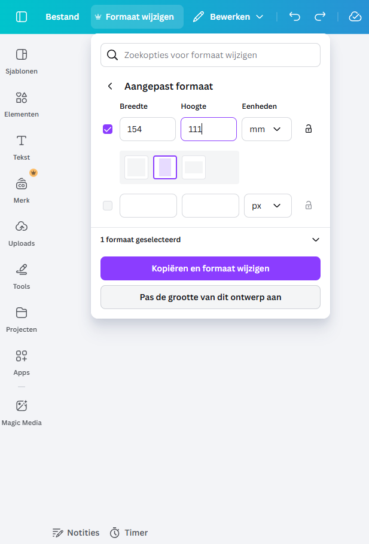Screen dimensions: 369x544
Task: Click the unlock icon next to mm
Action: pos(308,129)
